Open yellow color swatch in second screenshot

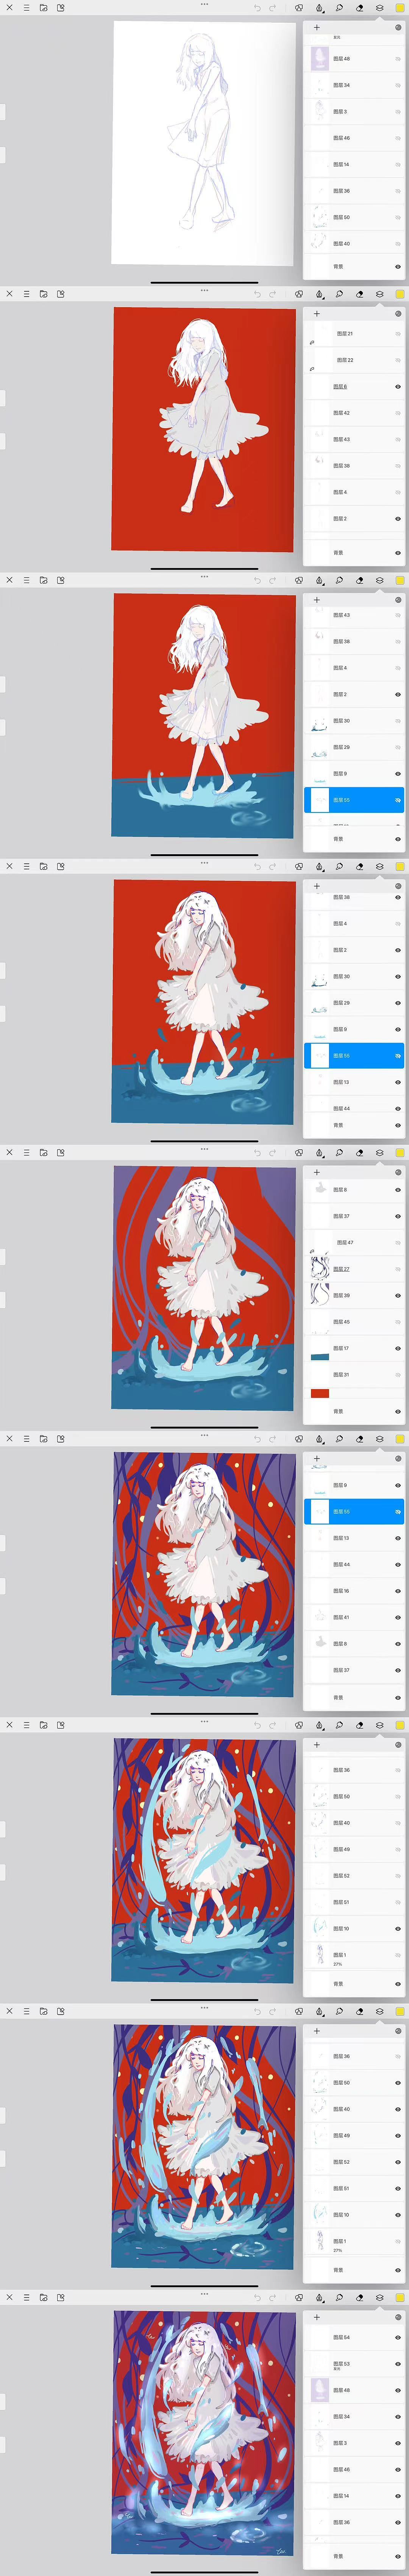pyautogui.click(x=400, y=294)
